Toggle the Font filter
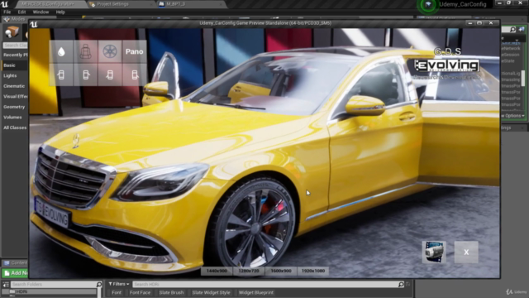This screenshot has width=529, height=298. click(x=117, y=292)
